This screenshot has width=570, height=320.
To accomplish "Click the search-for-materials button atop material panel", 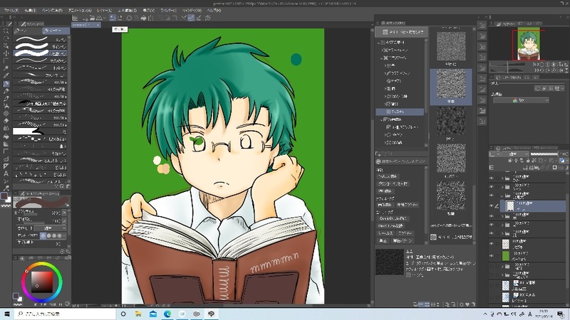I will click(x=401, y=32).
